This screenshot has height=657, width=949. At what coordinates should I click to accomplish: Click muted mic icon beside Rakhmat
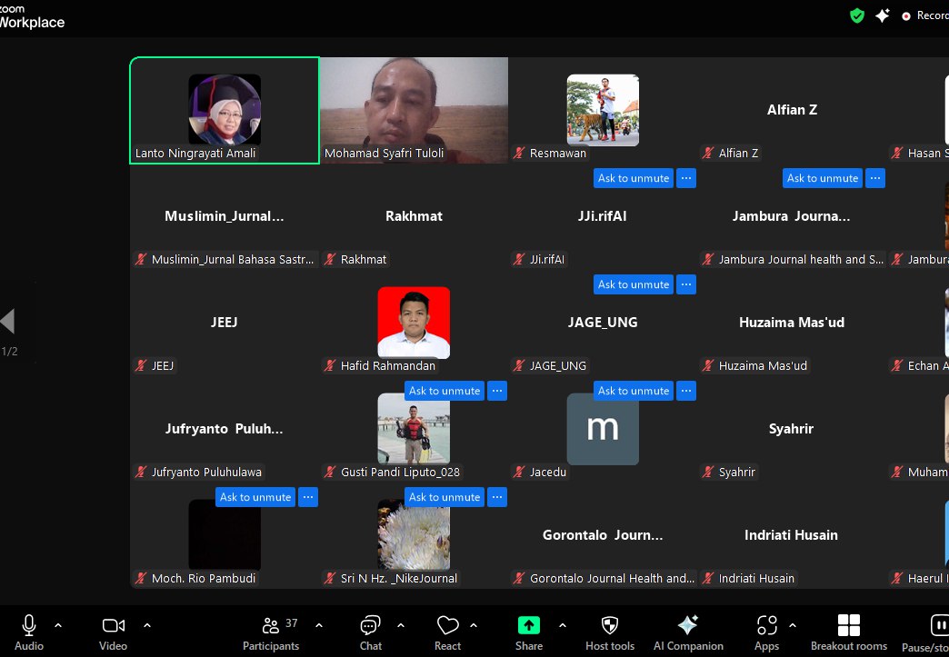pos(330,260)
